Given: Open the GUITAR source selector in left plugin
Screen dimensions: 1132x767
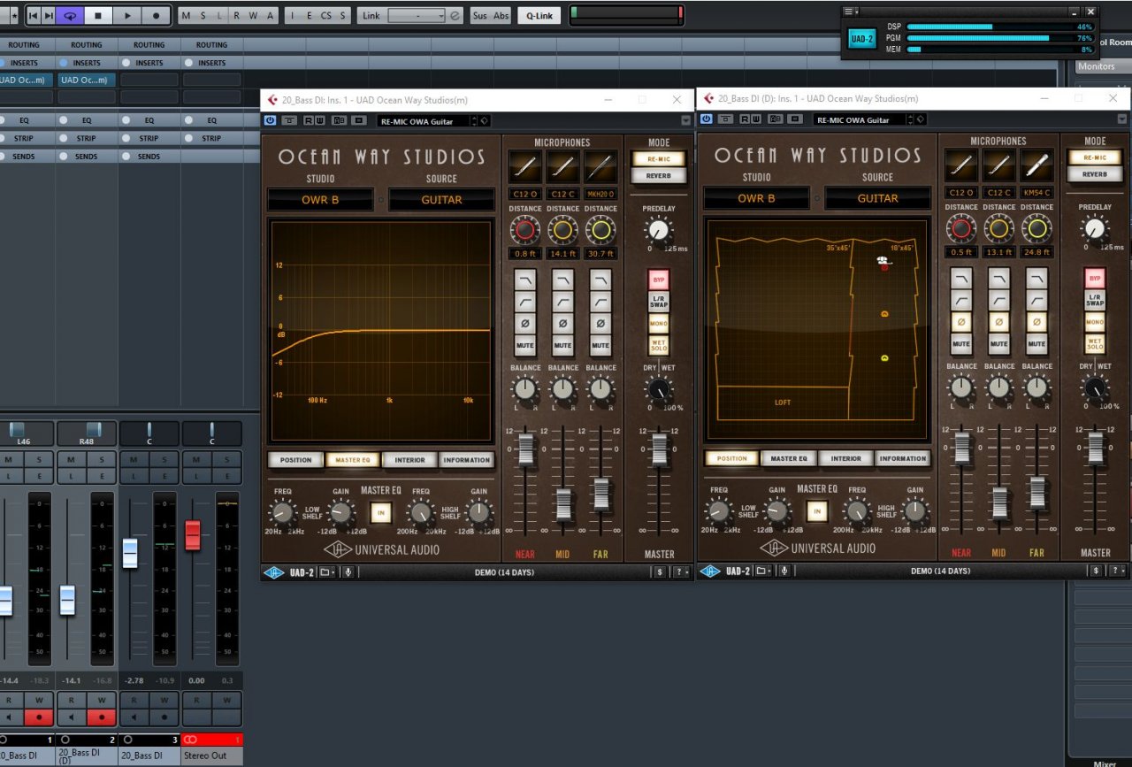Looking at the screenshot, I should click(441, 200).
